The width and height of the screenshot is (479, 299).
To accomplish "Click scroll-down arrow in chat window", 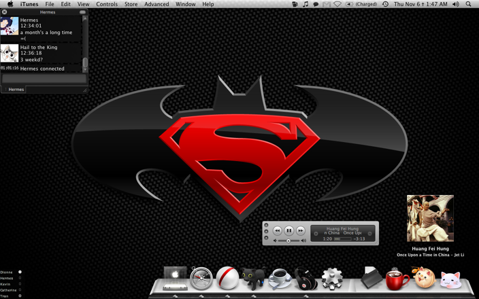I will 85,70.
